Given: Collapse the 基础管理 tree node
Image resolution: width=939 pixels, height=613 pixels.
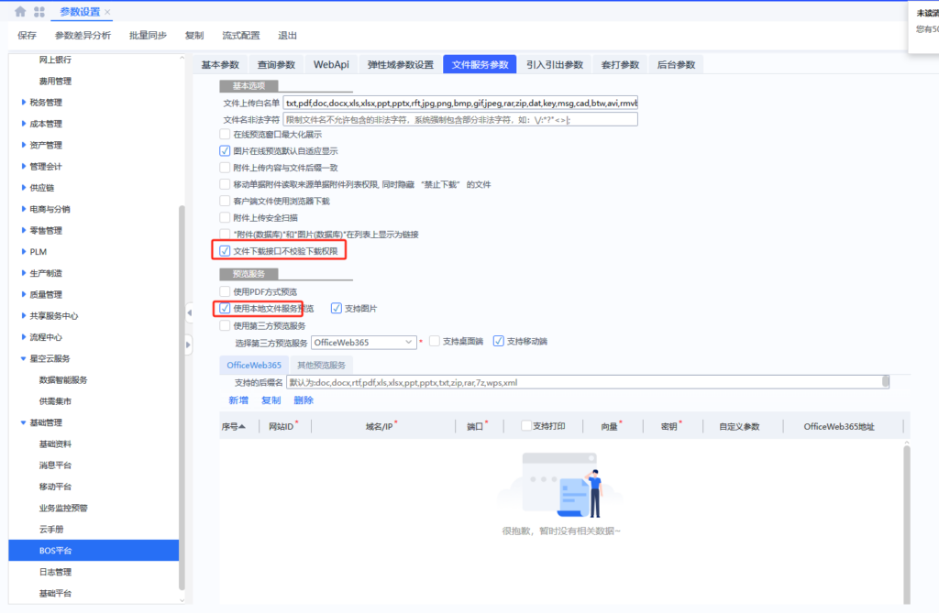Looking at the screenshot, I should point(24,422).
